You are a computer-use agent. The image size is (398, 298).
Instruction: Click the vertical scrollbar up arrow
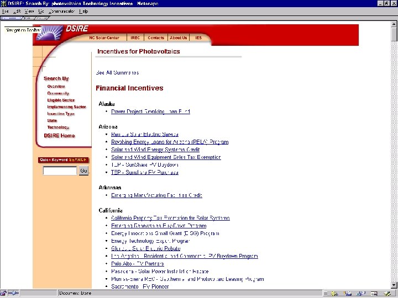[x=394, y=24]
